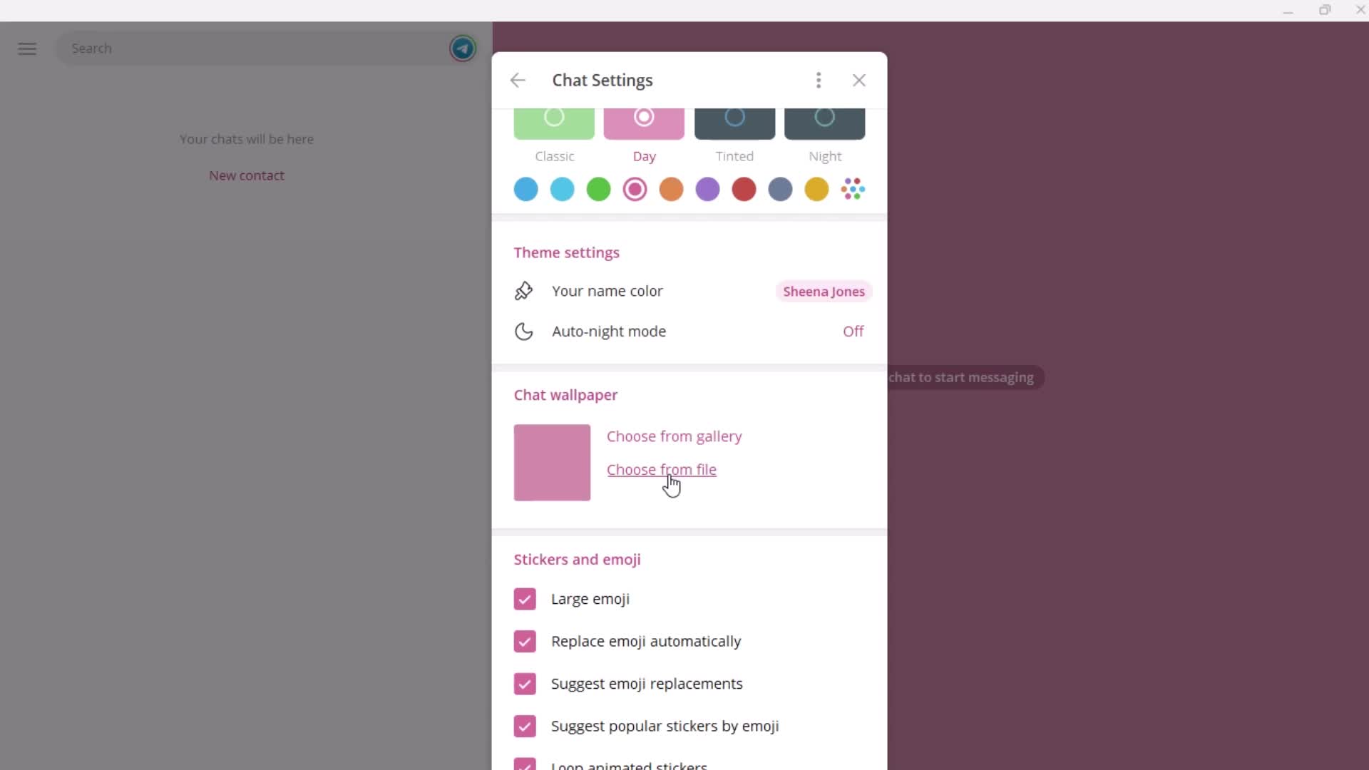Click the Suggest emoji replacements checkbox

tap(526, 684)
